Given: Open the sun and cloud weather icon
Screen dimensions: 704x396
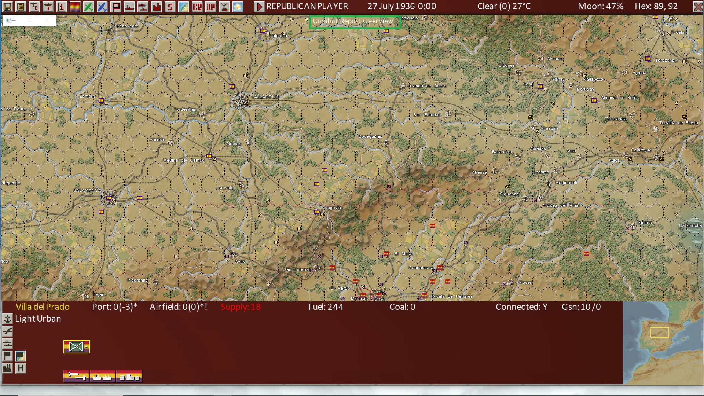Looking at the screenshot, I should click(x=238, y=7).
